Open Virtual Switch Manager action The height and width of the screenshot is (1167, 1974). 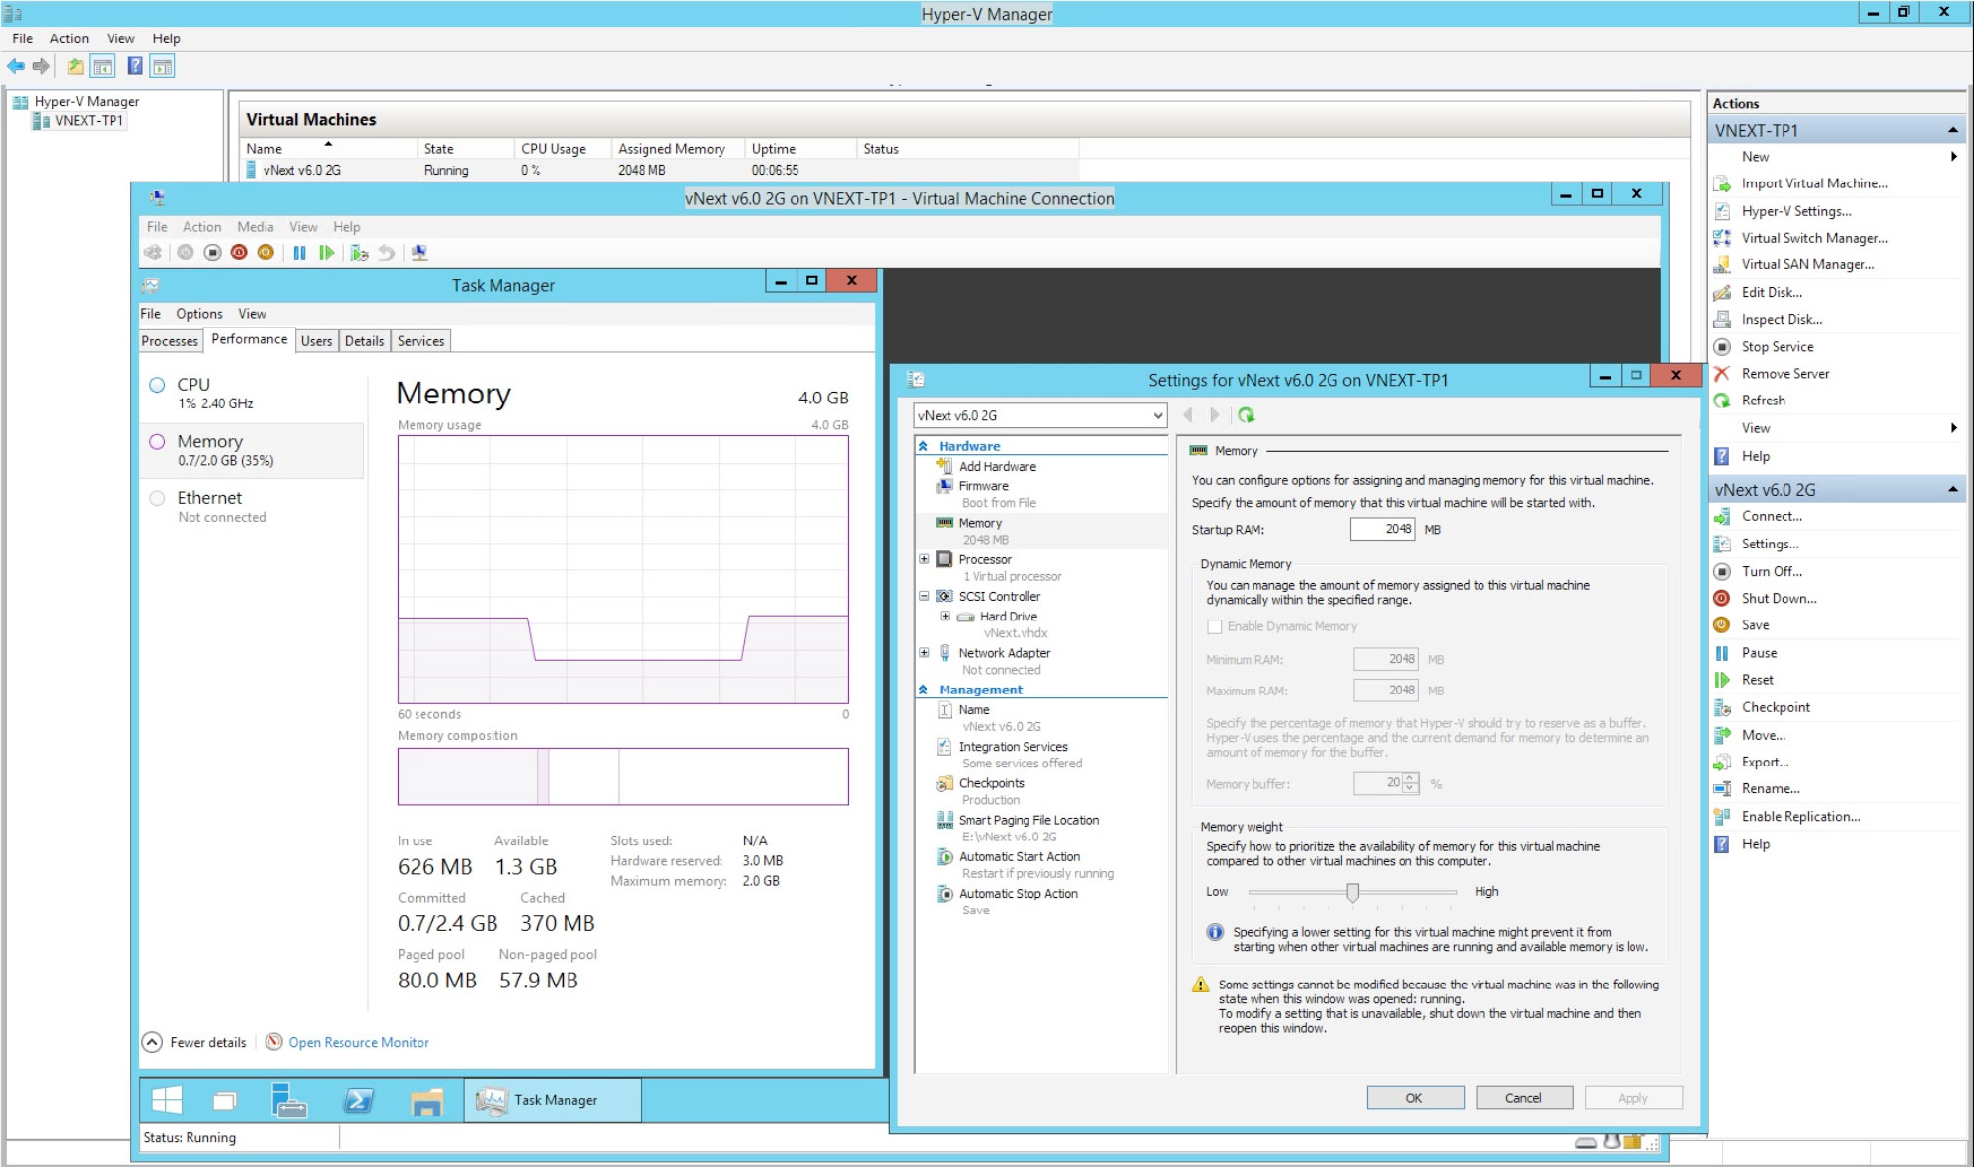pos(1814,238)
